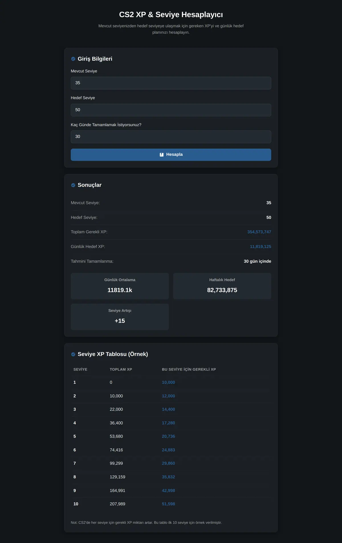342x543 pixels.
Task: Click the required XP value 10,000 for level 1
Action: coord(168,383)
